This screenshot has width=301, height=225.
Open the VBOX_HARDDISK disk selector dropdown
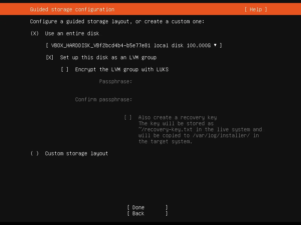click(x=134, y=45)
